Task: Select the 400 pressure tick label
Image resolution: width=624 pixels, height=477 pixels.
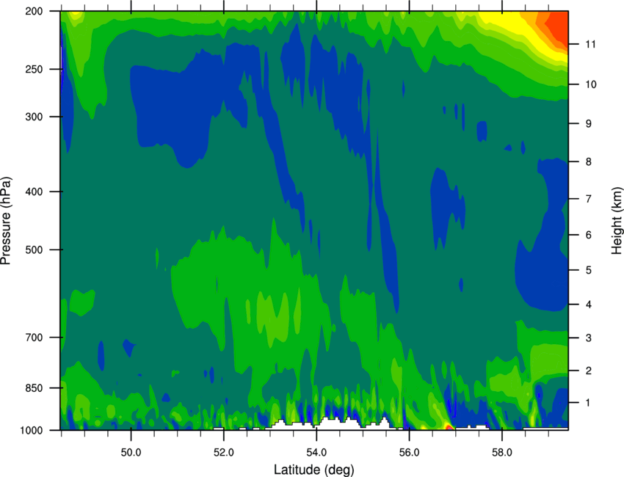Action: [34, 192]
